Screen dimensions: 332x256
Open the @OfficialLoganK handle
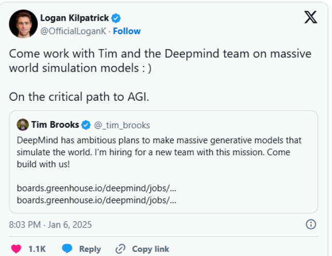pos(73,31)
